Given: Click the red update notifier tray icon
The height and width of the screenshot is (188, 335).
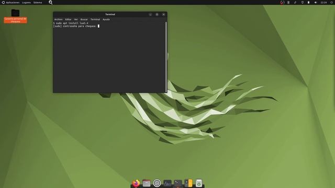Looking at the screenshot, I should pos(282,3).
